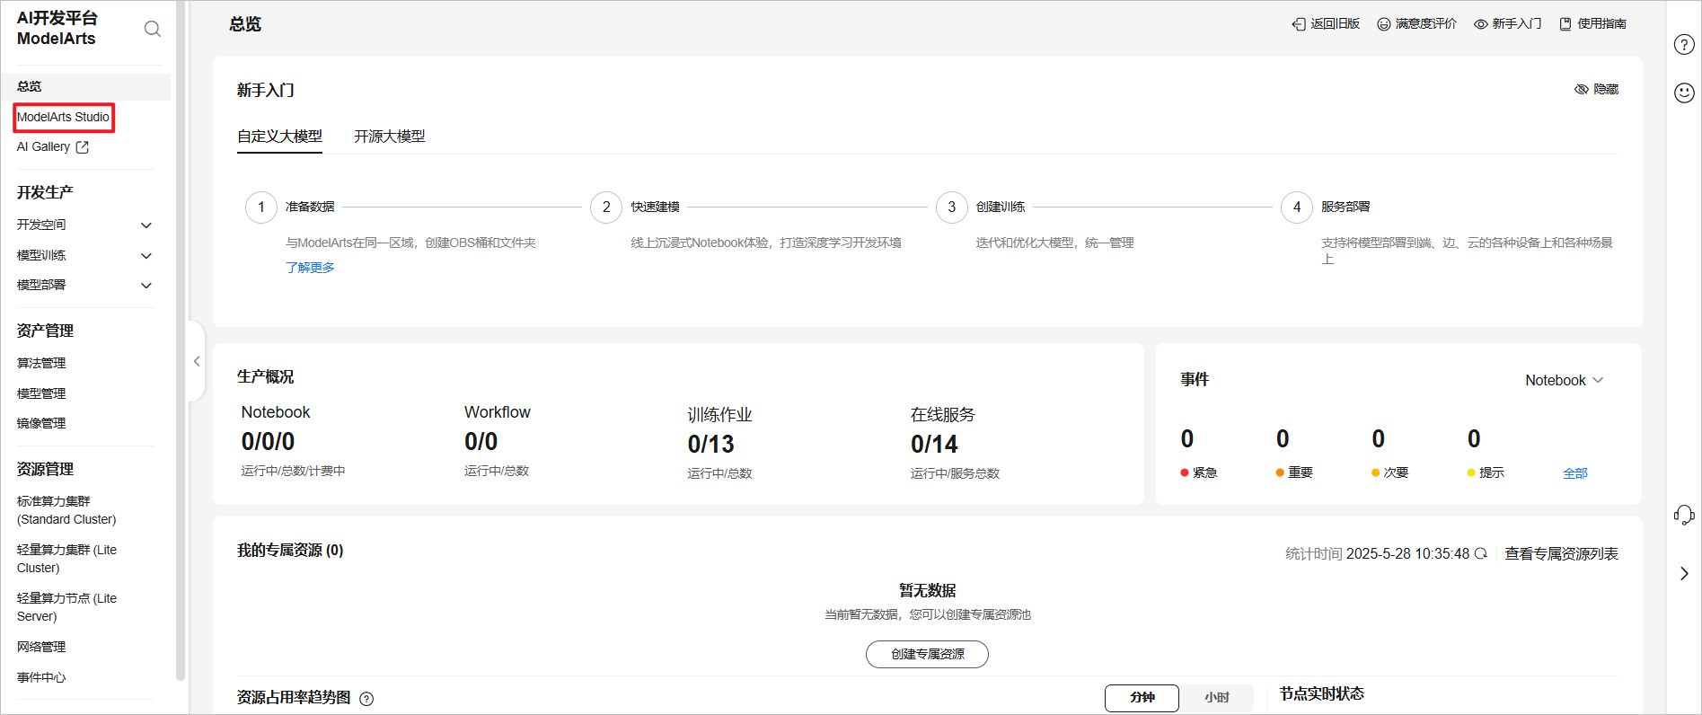The width and height of the screenshot is (1702, 715).
Task: Go to 镜像管理 page
Action: 41,423
